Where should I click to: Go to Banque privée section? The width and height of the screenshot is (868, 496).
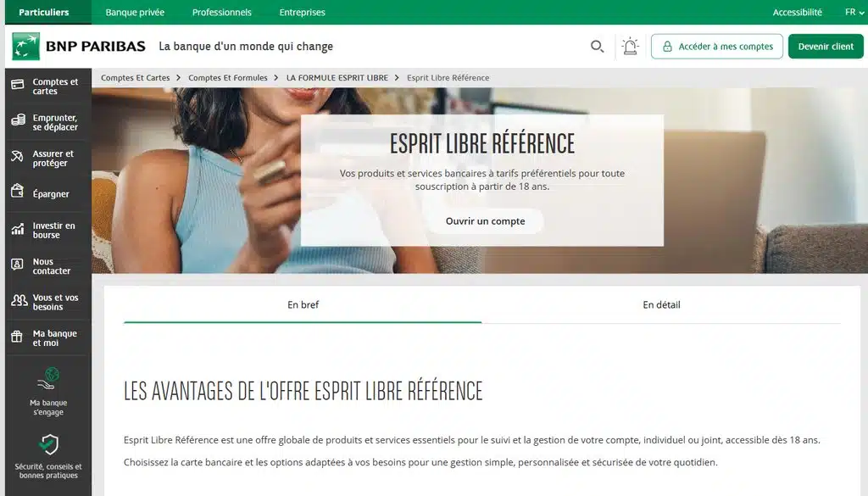click(x=135, y=12)
